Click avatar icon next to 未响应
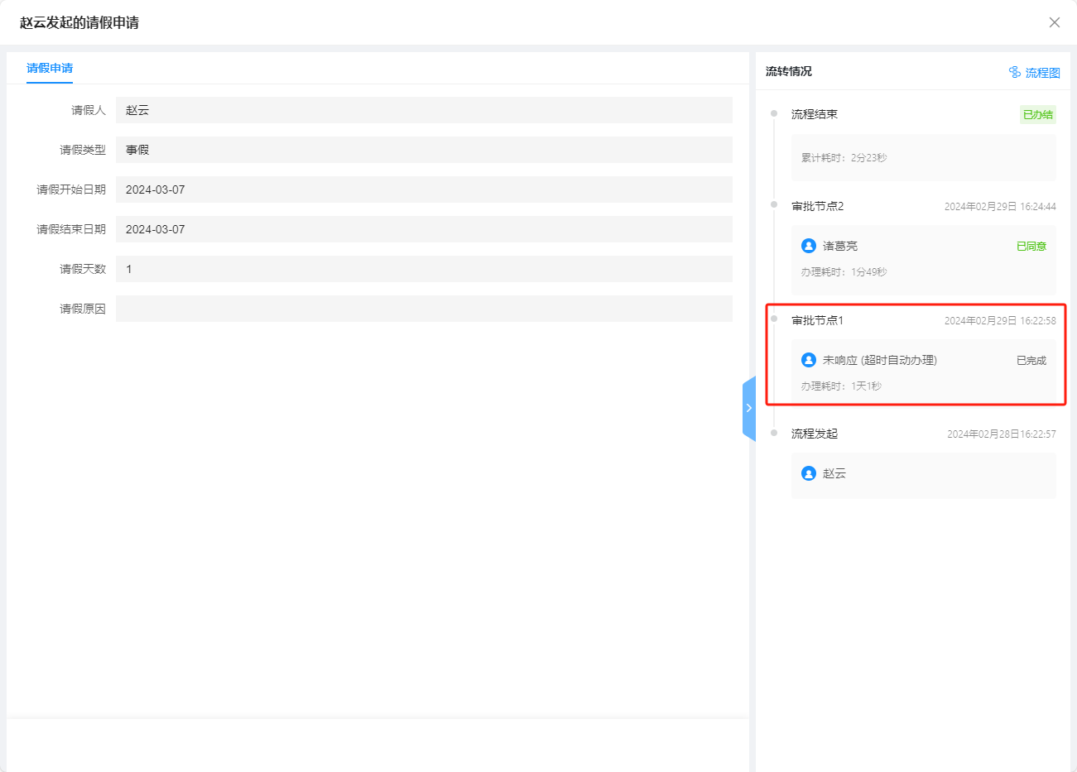 (809, 360)
